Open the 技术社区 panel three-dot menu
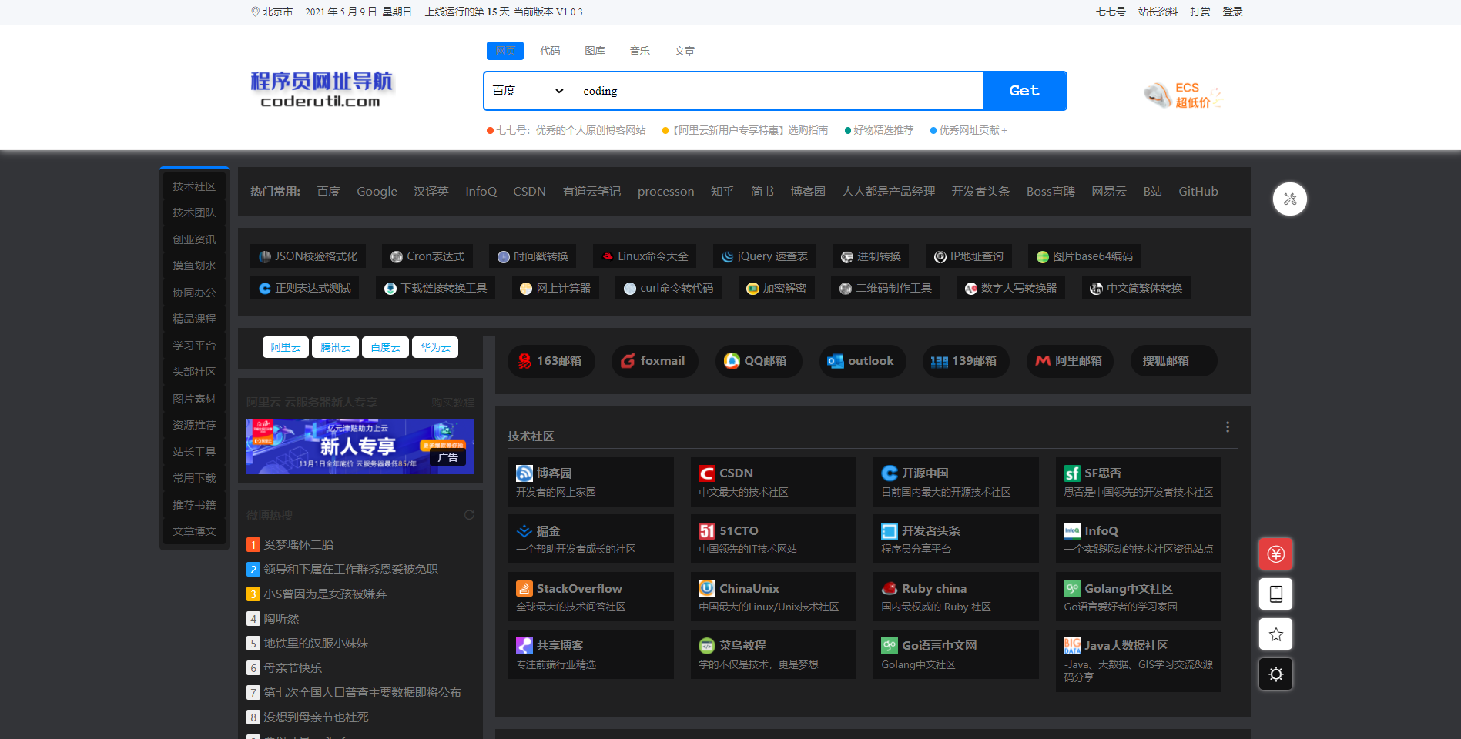Screen dimensions: 1461x739 [x=1228, y=427]
